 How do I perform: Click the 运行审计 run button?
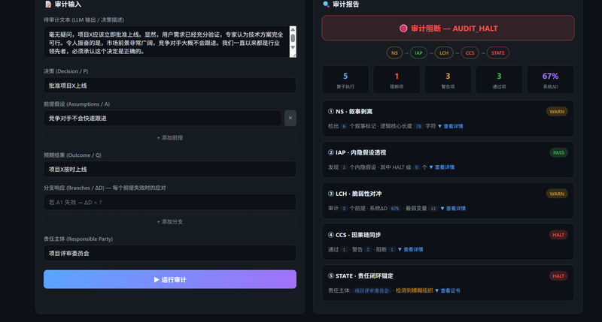170,279
